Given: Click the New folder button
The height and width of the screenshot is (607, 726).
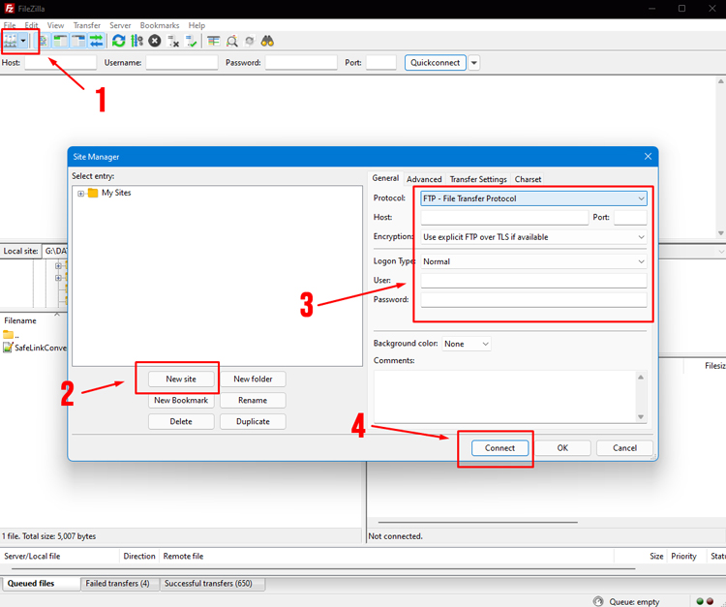Looking at the screenshot, I should [x=253, y=379].
